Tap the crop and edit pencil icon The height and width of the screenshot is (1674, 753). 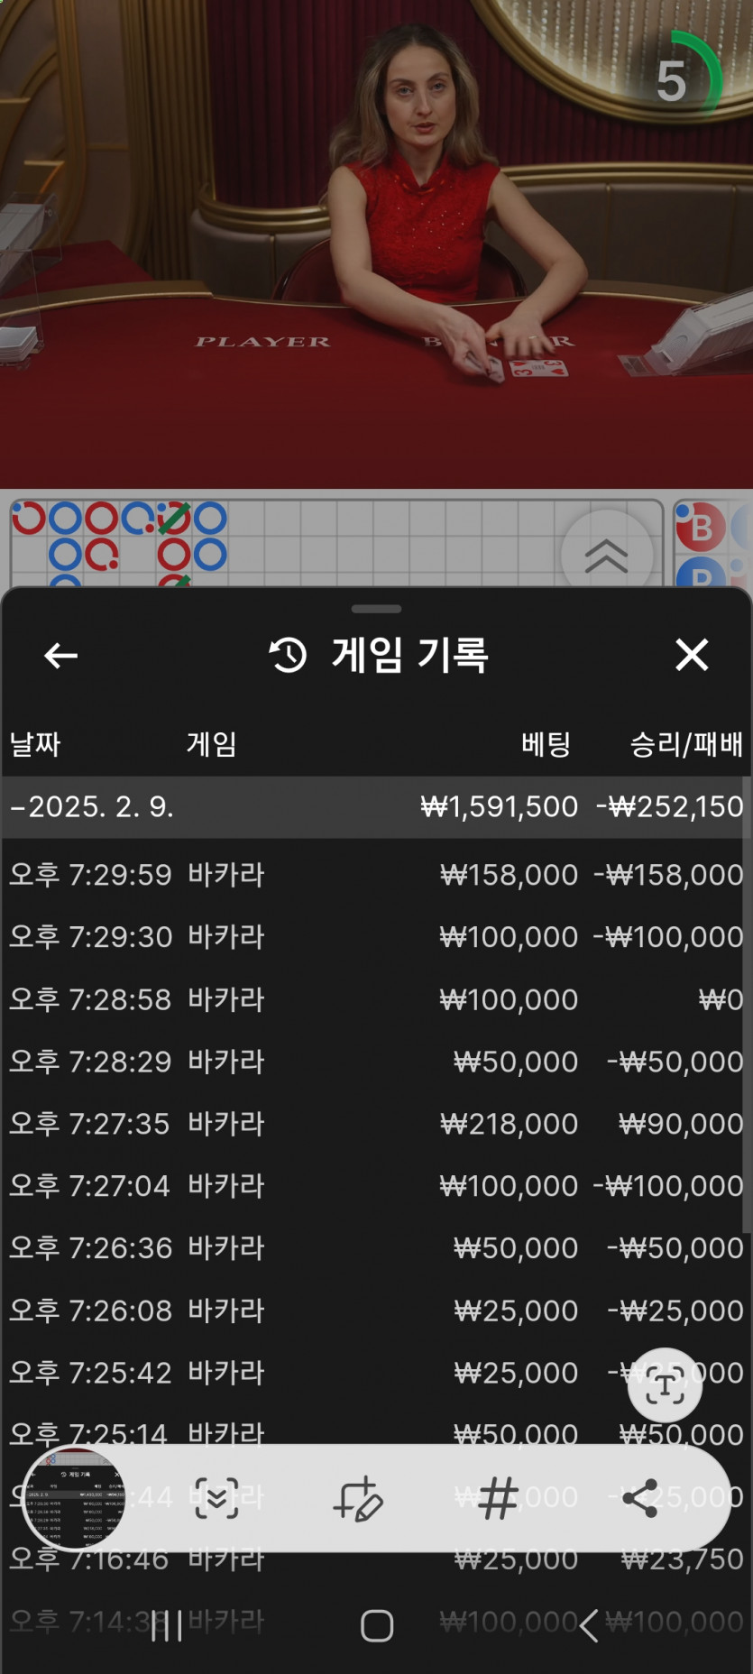tap(358, 1499)
